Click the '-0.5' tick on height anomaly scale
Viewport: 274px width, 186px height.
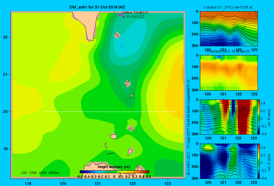(79, 177)
